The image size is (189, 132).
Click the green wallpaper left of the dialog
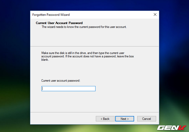click(14, 96)
